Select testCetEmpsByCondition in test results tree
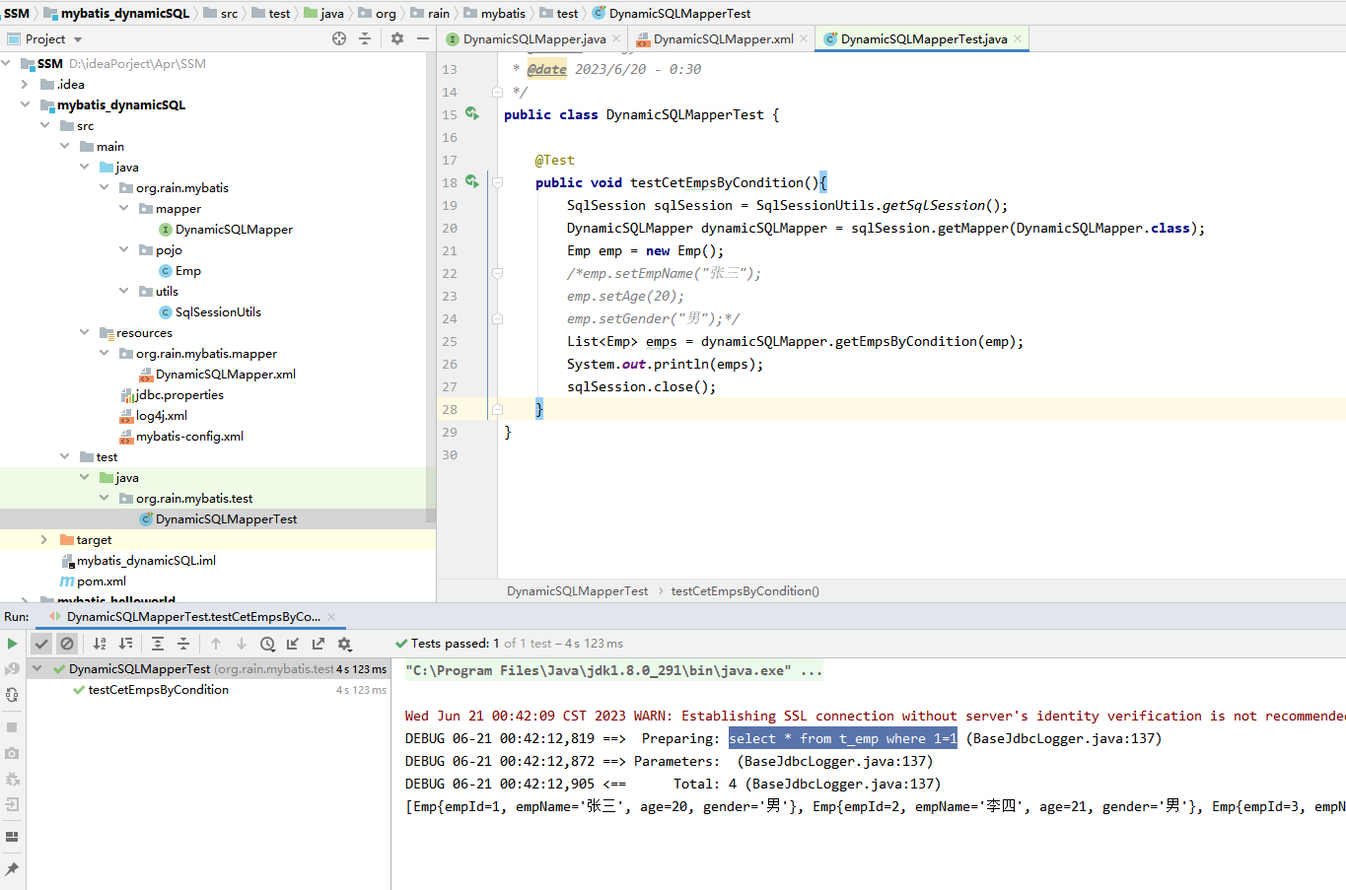The height and width of the screenshot is (890, 1346). [x=159, y=690]
